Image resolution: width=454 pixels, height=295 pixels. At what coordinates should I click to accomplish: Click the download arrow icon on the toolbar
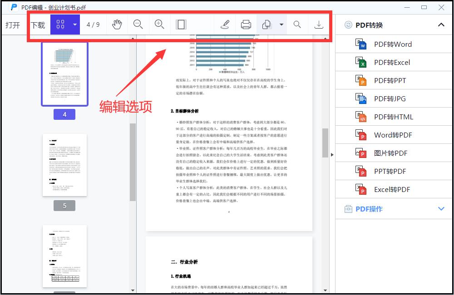click(x=319, y=25)
